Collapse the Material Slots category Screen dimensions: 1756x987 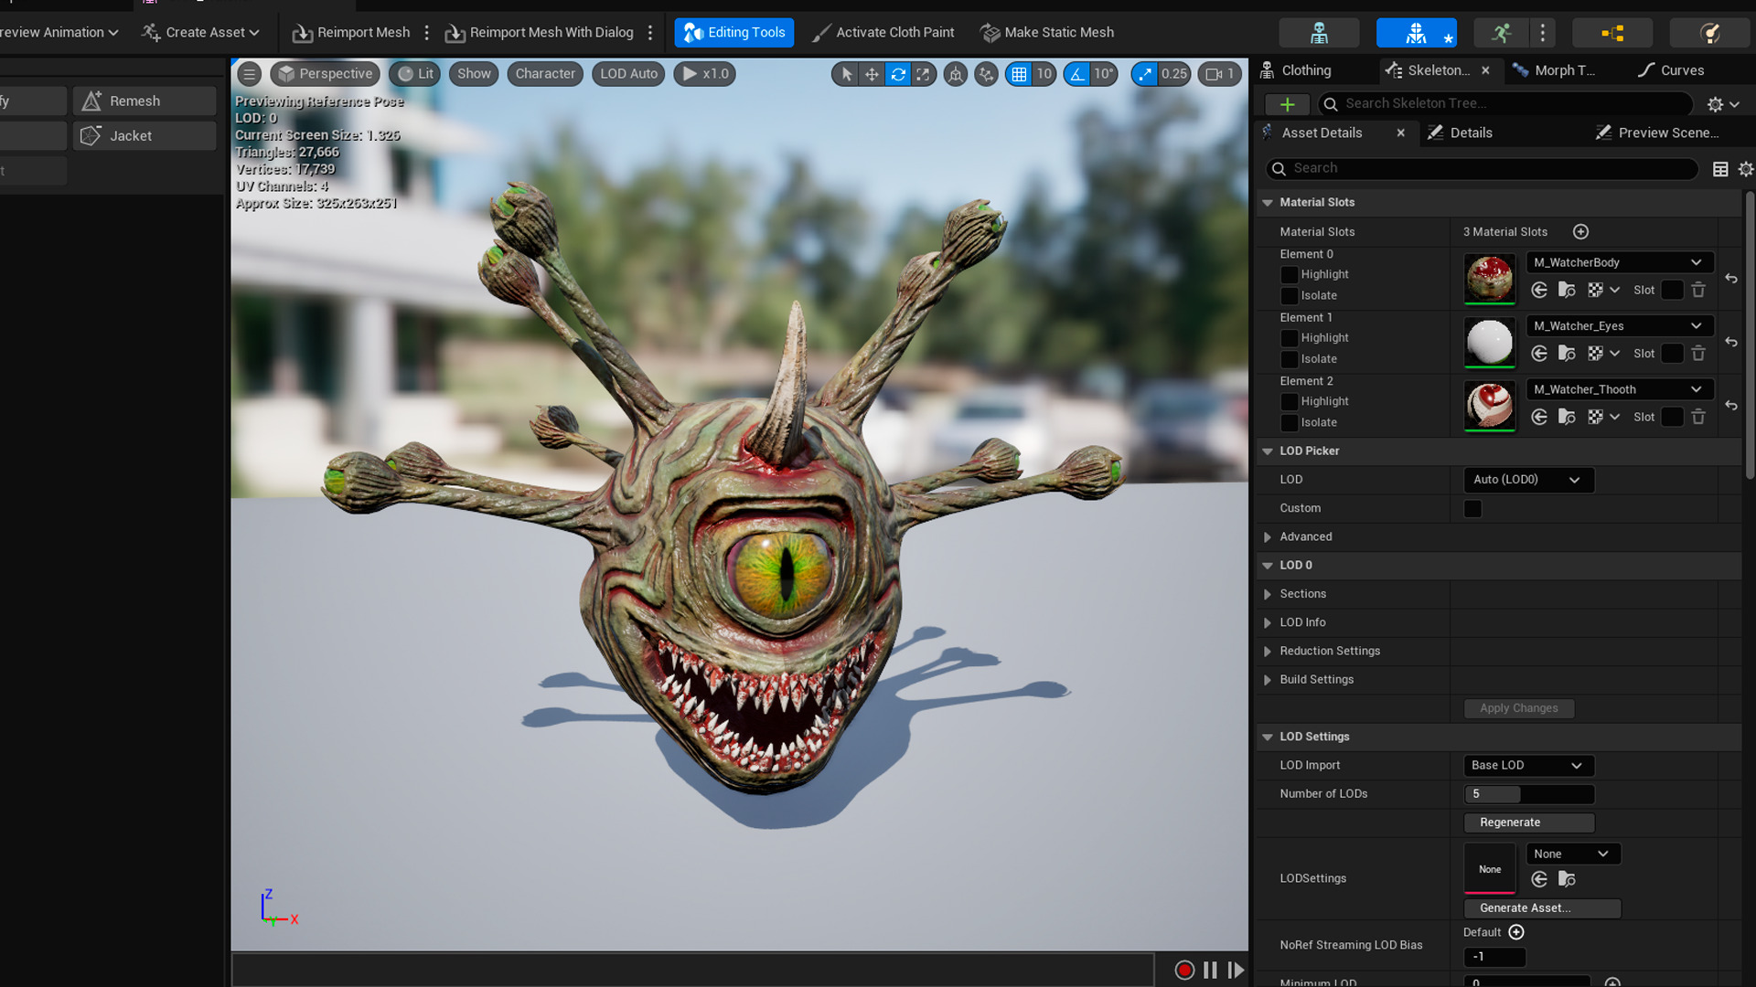coord(1268,203)
